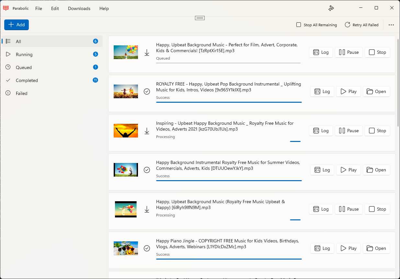
Task: Click thumbnail of Inspiring kzG70UbJ1Us item
Action: pos(126,131)
